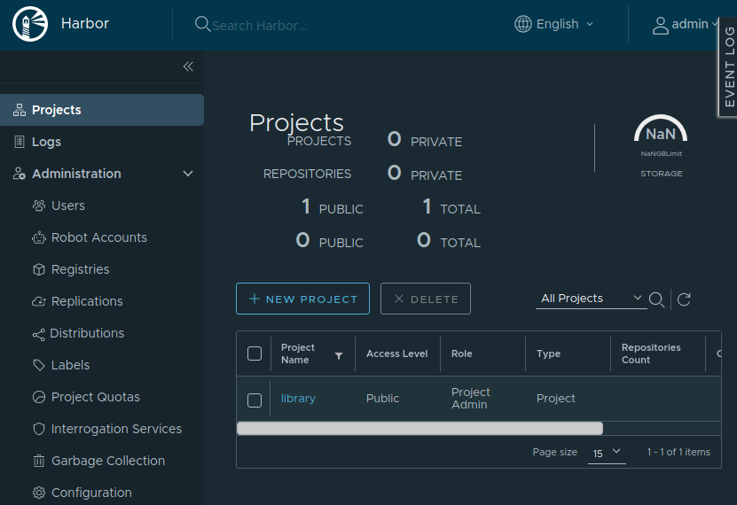737x505 pixels.
Task: Click the Interrogation Services shield icon
Action: pyautogui.click(x=39, y=429)
